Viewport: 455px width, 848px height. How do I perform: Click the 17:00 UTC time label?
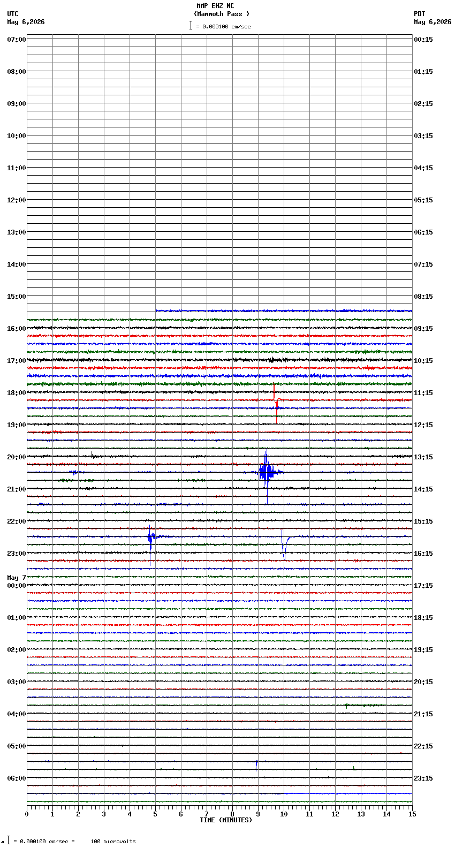(17, 361)
